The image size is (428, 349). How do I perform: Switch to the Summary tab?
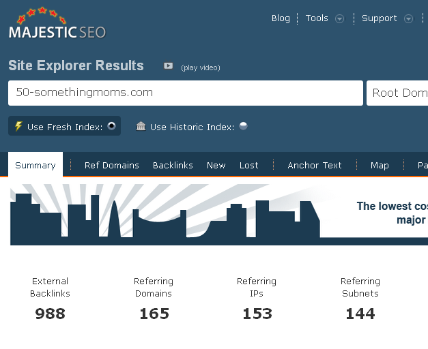[35, 165]
